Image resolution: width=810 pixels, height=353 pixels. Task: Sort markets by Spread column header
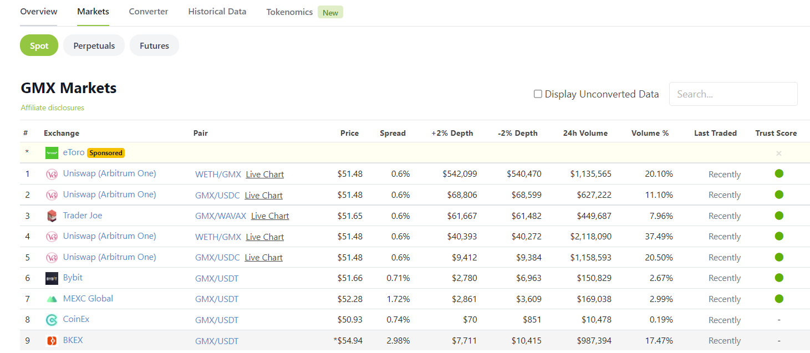(x=393, y=133)
